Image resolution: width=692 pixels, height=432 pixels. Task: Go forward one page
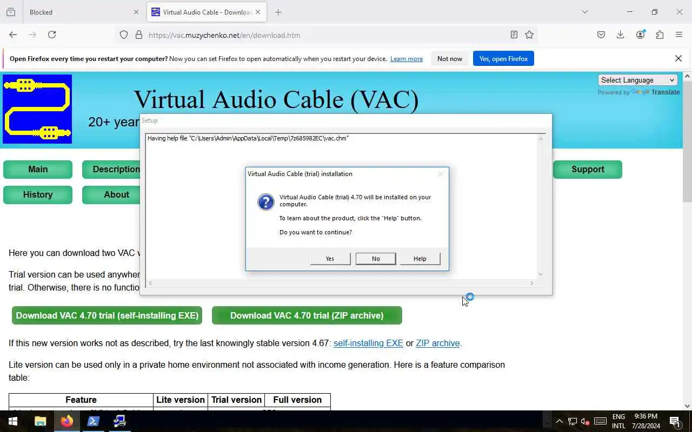tap(32, 35)
